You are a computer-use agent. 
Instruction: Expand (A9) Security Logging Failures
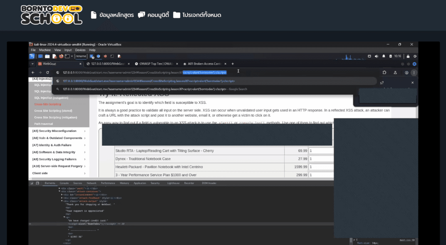click(59, 159)
